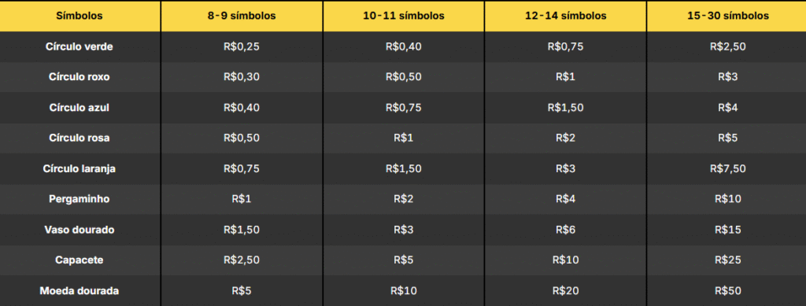The width and height of the screenshot is (806, 306).
Task: Select the 10-11 símbolos header
Action: point(404,16)
